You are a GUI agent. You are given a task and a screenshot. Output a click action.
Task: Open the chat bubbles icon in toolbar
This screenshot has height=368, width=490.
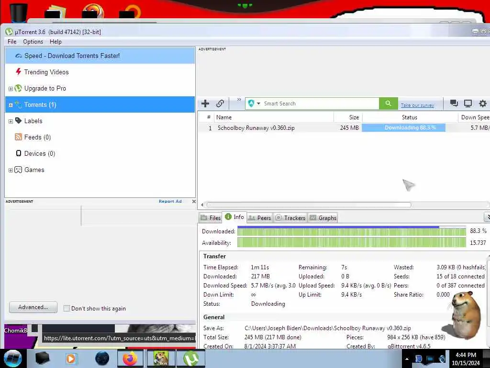454,103
